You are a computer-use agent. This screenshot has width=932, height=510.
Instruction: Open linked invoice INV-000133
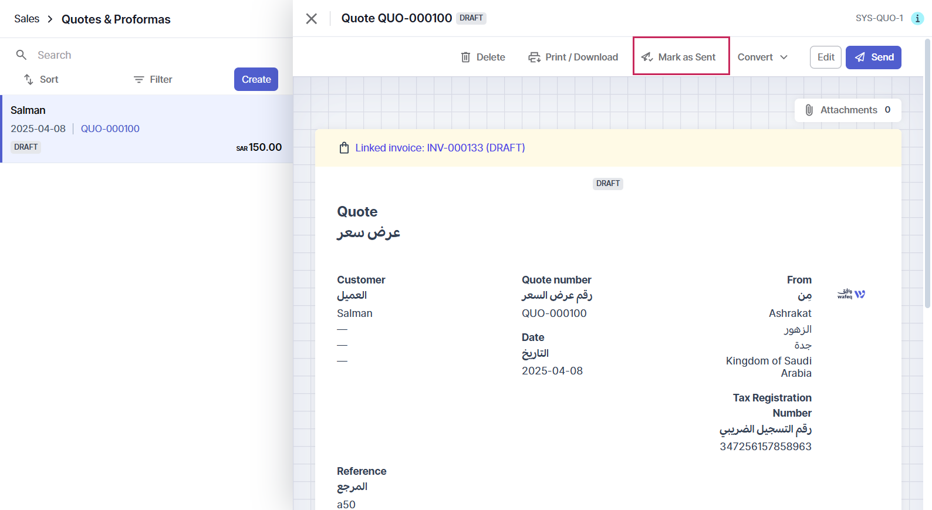(x=440, y=148)
